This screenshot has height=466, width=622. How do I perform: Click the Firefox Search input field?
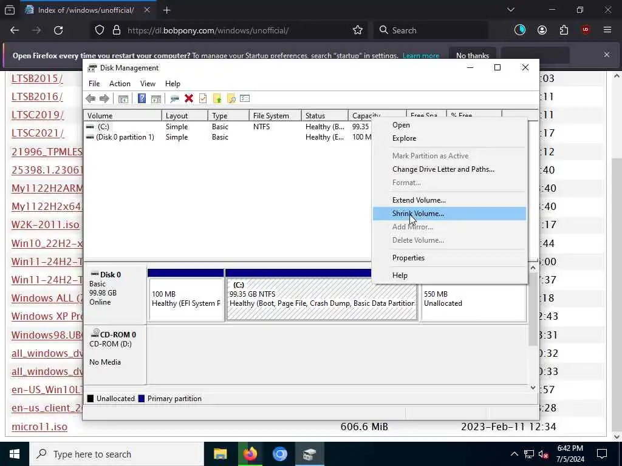pyautogui.click(x=431, y=30)
